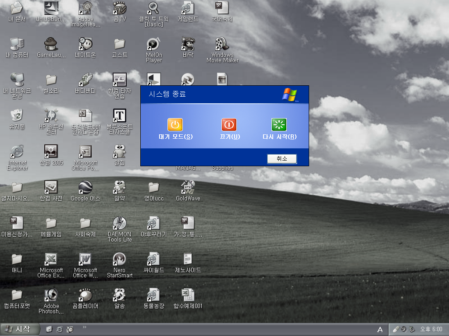Viewport: 449px width, 336px height.
Task: Select the Microsoft Office Ex... shortcut
Action: point(51,266)
